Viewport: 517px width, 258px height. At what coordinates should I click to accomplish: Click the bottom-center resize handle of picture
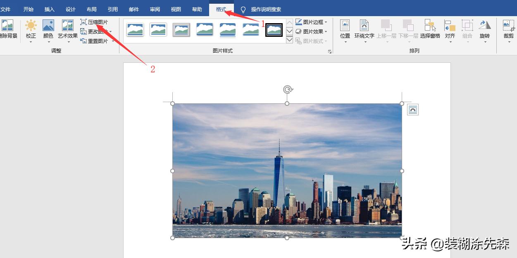click(x=287, y=238)
